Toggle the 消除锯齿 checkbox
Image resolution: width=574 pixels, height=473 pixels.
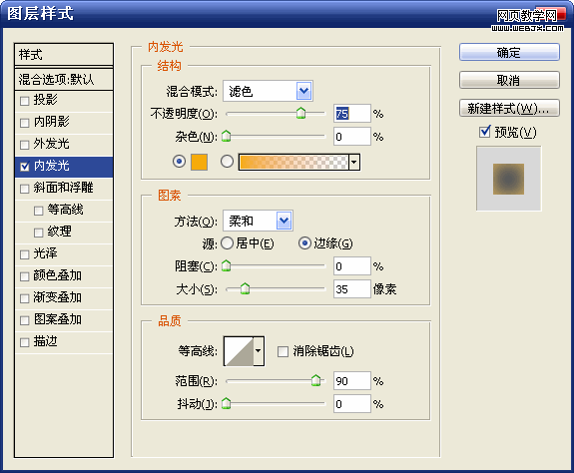point(283,352)
